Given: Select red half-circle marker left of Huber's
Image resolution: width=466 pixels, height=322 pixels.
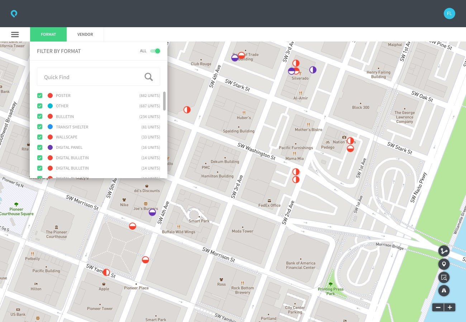Looking at the screenshot, I should [187, 110].
